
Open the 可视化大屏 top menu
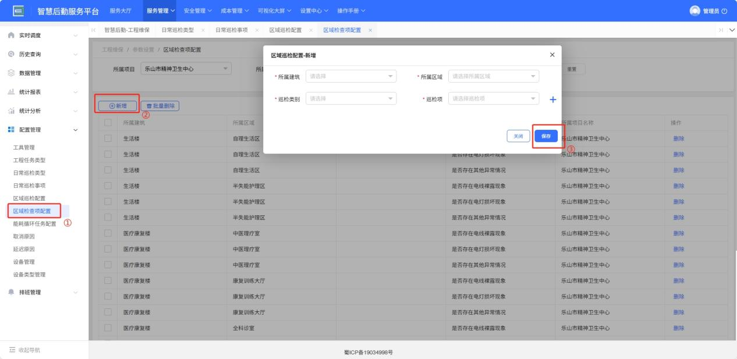tap(274, 11)
